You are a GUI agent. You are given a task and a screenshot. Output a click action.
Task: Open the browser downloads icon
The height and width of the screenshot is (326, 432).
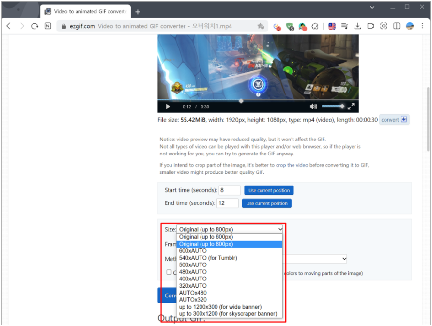(x=357, y=26)
